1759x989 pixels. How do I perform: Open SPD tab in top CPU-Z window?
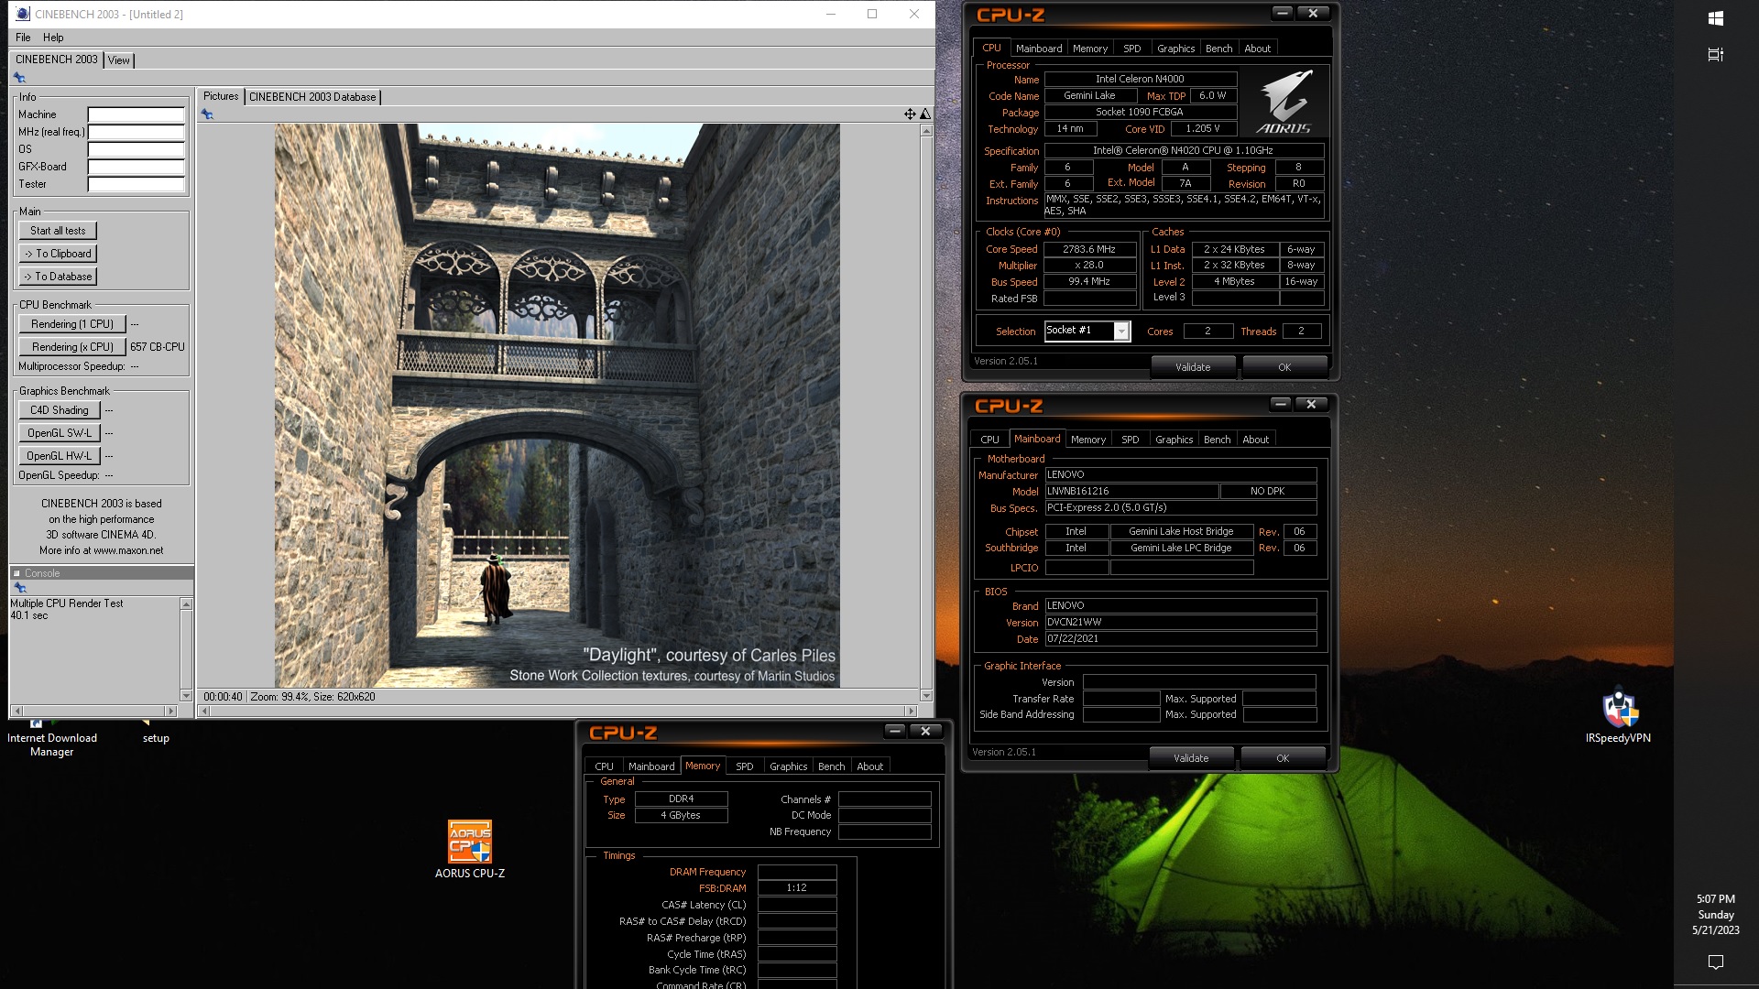tap(1132, 49)
